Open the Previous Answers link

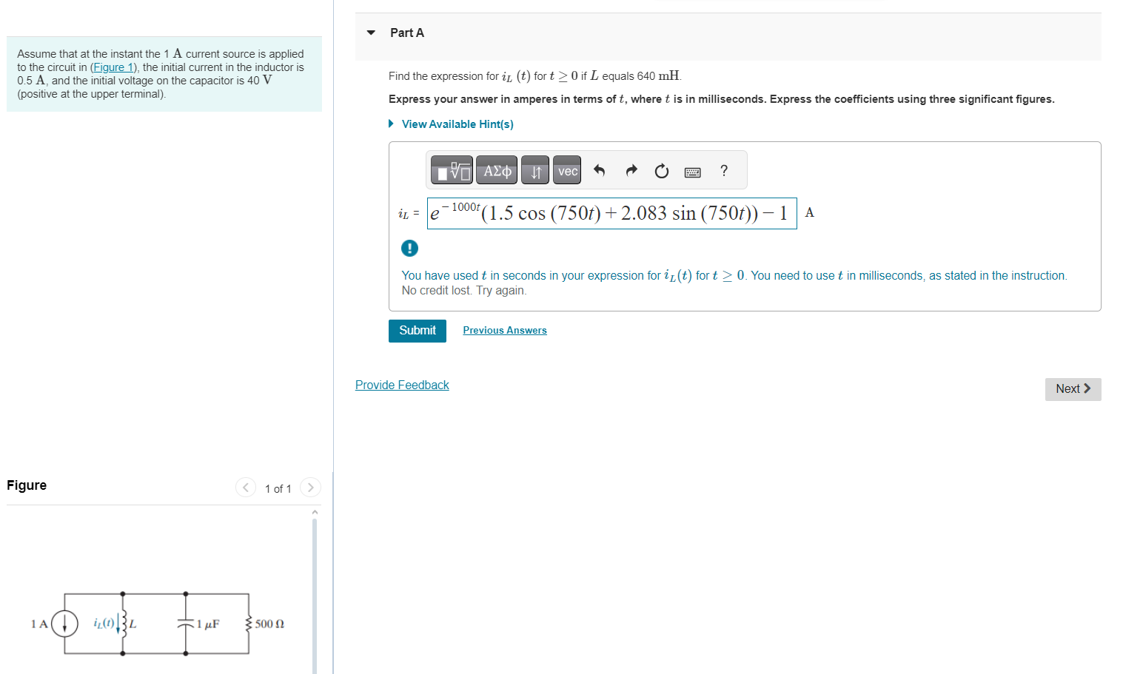(x=505, y=330)
